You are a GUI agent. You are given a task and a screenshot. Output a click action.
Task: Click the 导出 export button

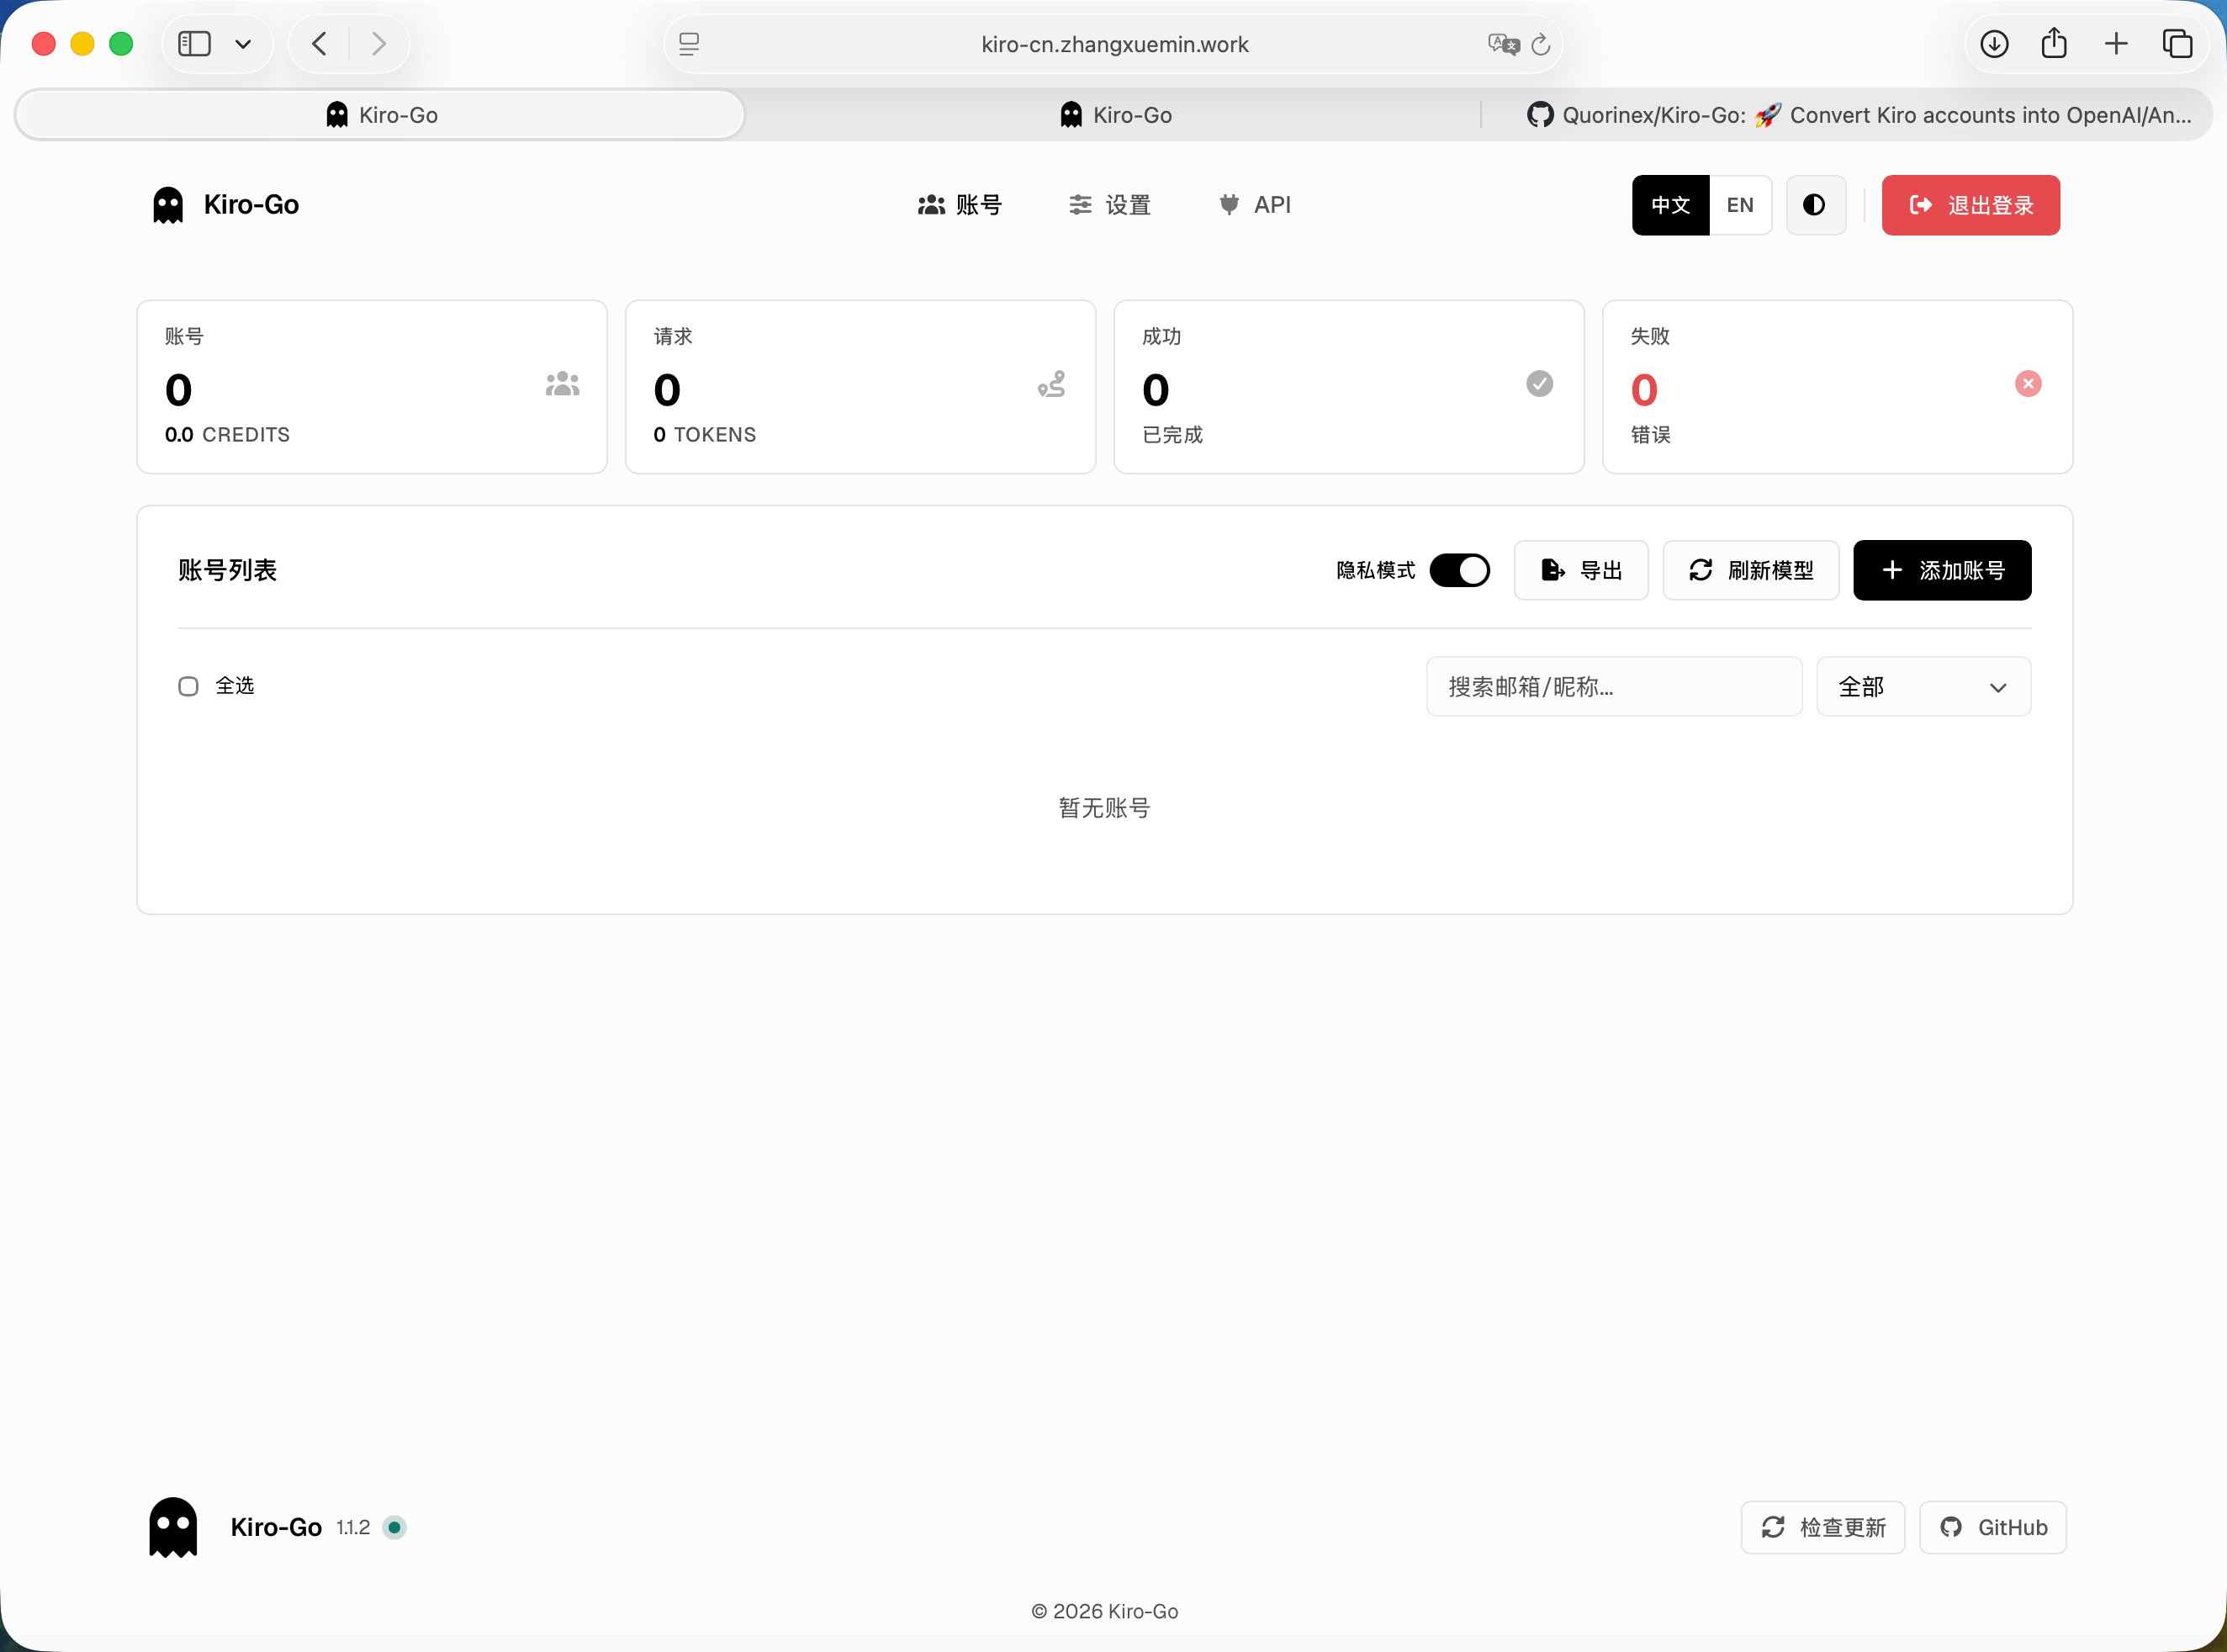[x=1580, y=570]
